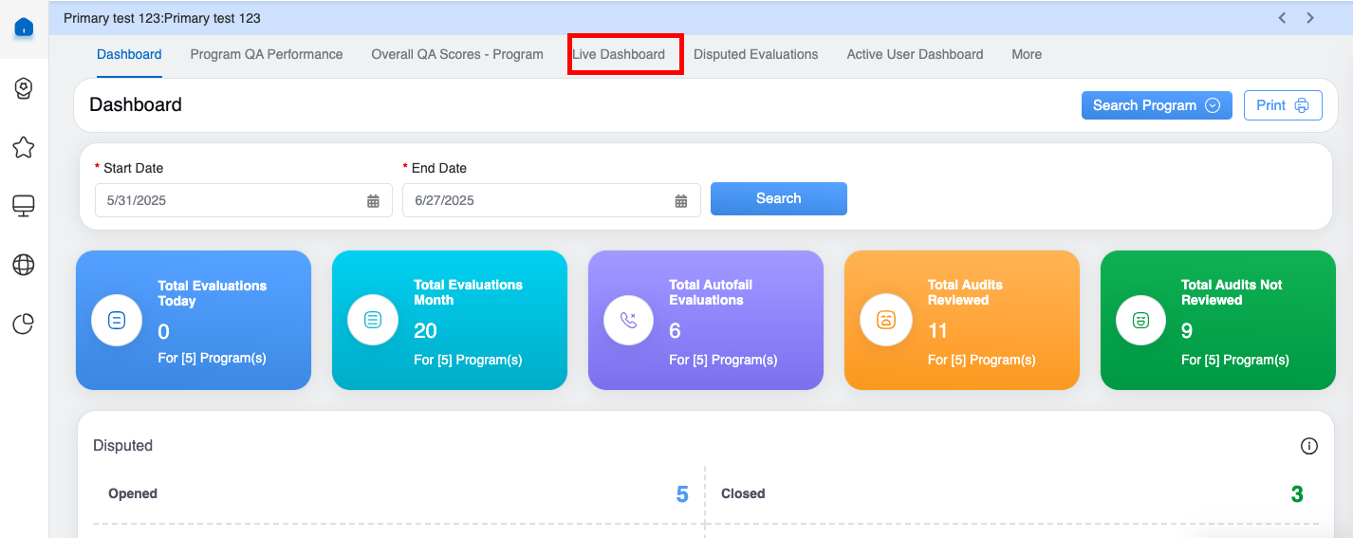
Task: Open the monitor icon in sidebar
Action: tap(24, 206)
